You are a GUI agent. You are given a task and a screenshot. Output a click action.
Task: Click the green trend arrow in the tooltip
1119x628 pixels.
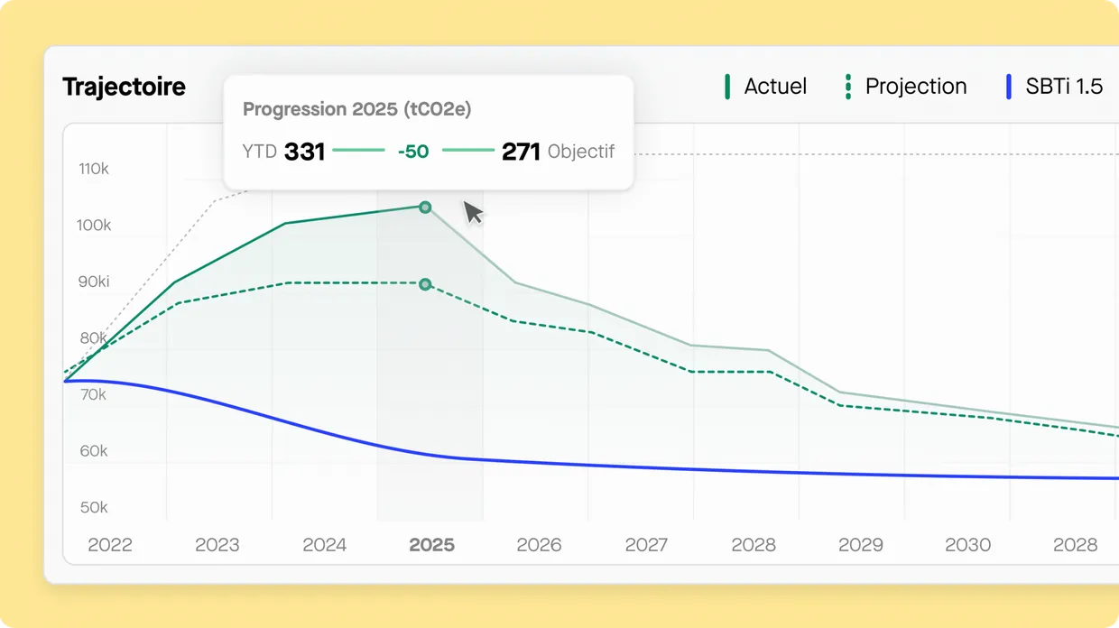point(413,151)
